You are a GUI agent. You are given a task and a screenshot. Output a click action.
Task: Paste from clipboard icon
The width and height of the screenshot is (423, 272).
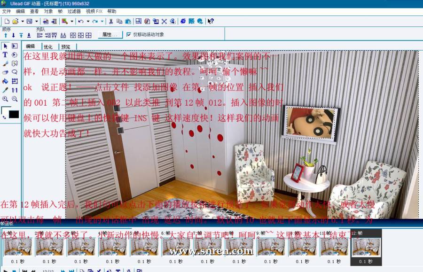[x=128, y=21]
